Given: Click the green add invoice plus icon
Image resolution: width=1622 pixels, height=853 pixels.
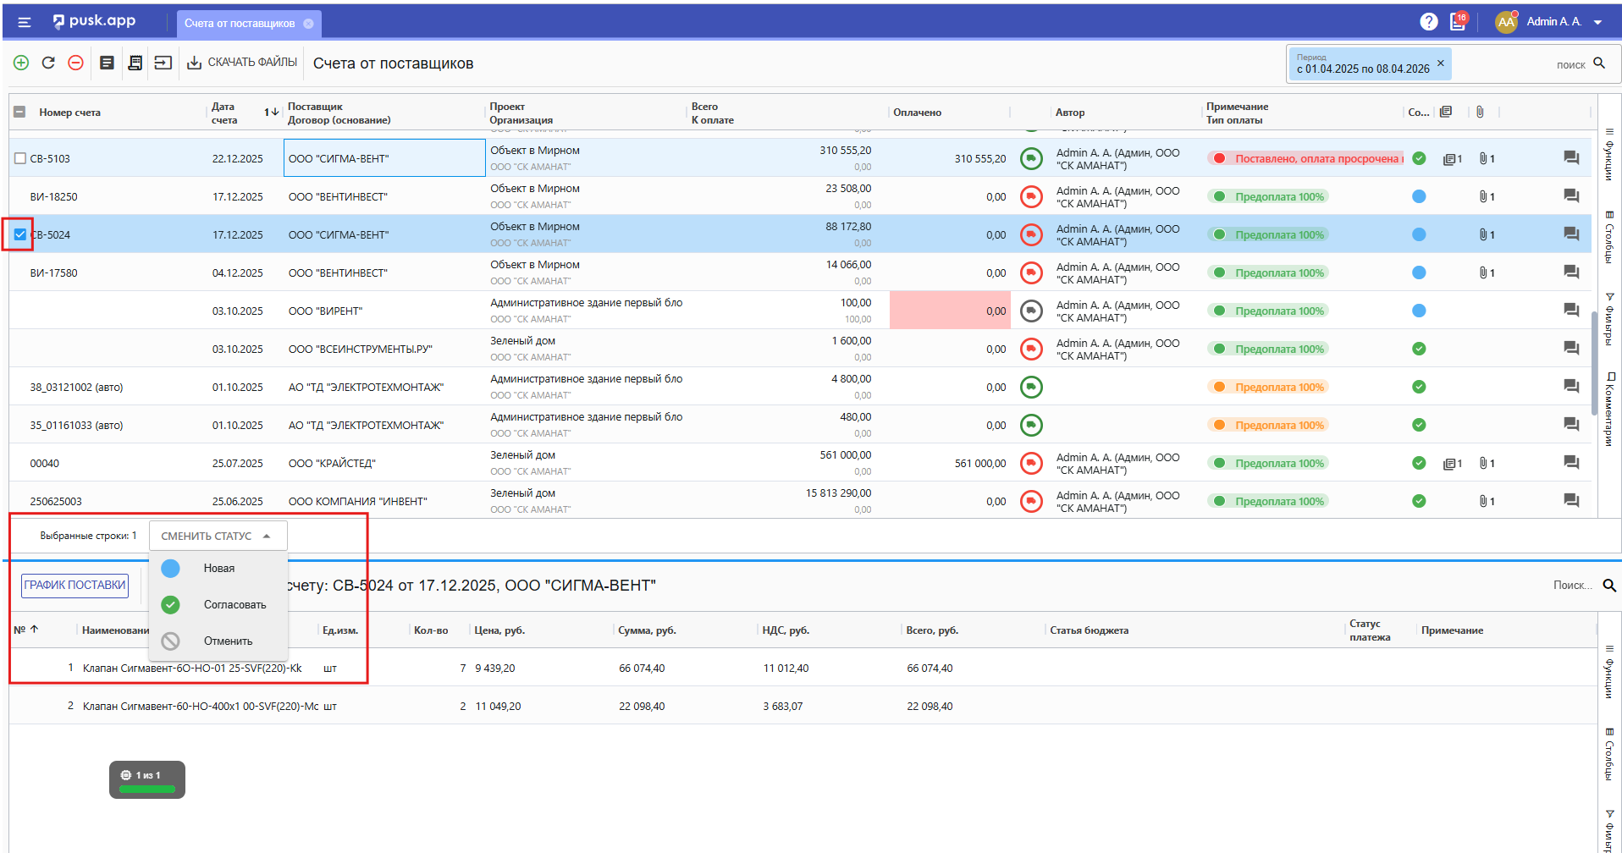Looking at the screenshot, I should coord(21,63).
